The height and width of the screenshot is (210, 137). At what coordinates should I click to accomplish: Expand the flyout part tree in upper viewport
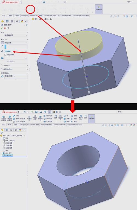(30, 19)
